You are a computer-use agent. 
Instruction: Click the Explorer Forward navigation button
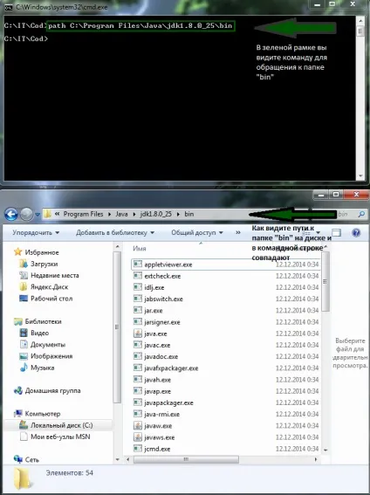(26, 215)
